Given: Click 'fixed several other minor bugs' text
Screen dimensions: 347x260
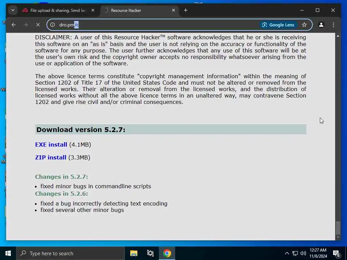Looking at the screenshot, I should click(x=82, y=210).
